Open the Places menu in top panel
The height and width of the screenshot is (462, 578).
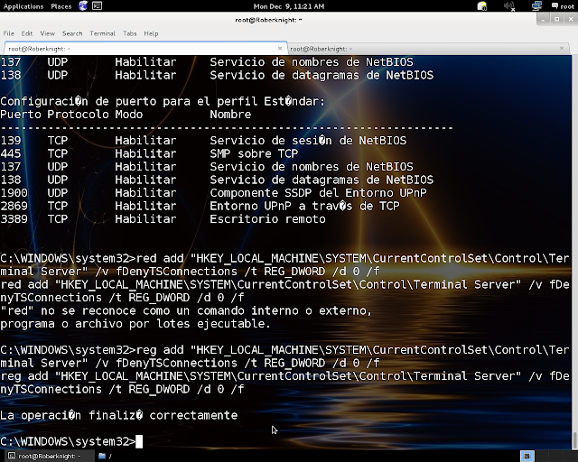coord(61,6)
